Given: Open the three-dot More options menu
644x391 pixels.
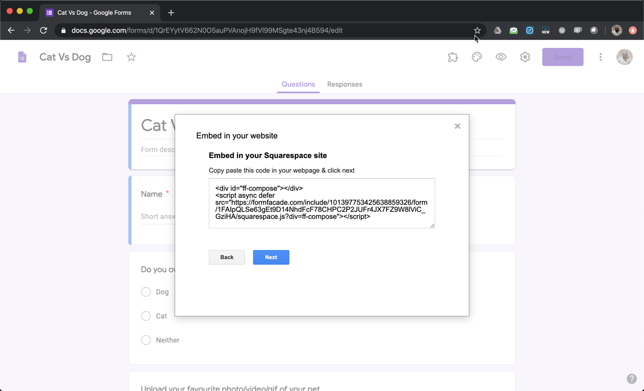Looking at the screenshot, I should coord(600,57).
